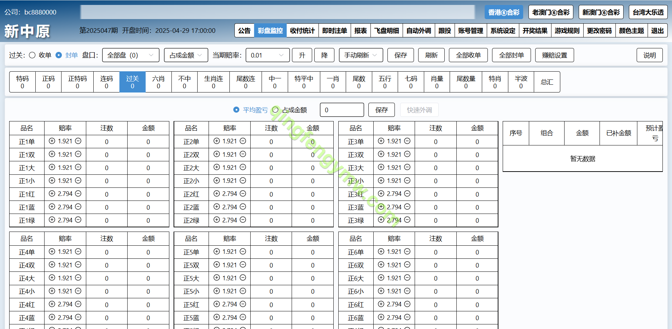Image resolution: width=672 pixels, height=329 pixels.
Task: Click the amount input field showing 0
Action: 341,110
